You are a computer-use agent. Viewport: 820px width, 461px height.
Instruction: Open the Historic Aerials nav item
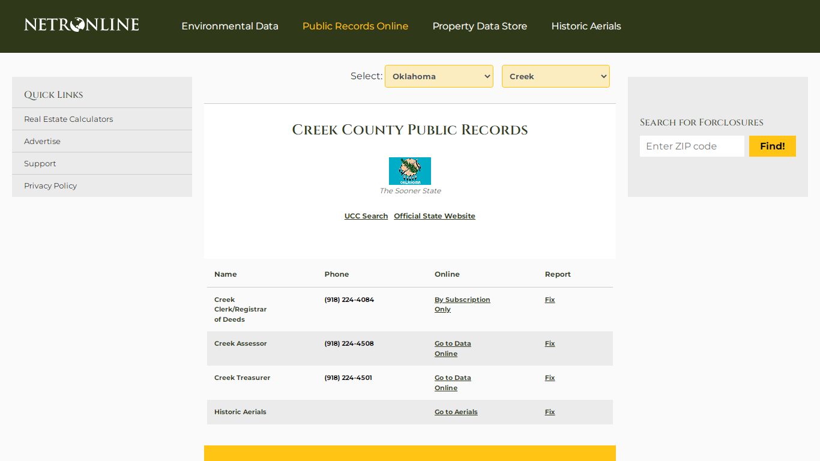(586, 26)
